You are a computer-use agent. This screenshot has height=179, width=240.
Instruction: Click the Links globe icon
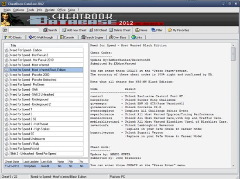click(134, 37)
